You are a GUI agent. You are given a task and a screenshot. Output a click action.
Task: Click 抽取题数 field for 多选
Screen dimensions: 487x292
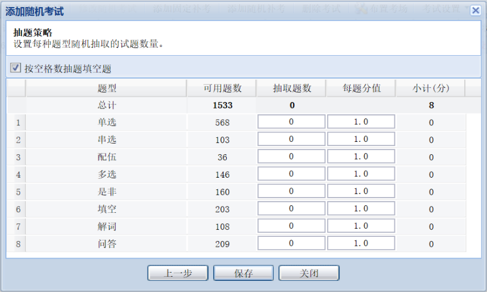click(291, 174)
